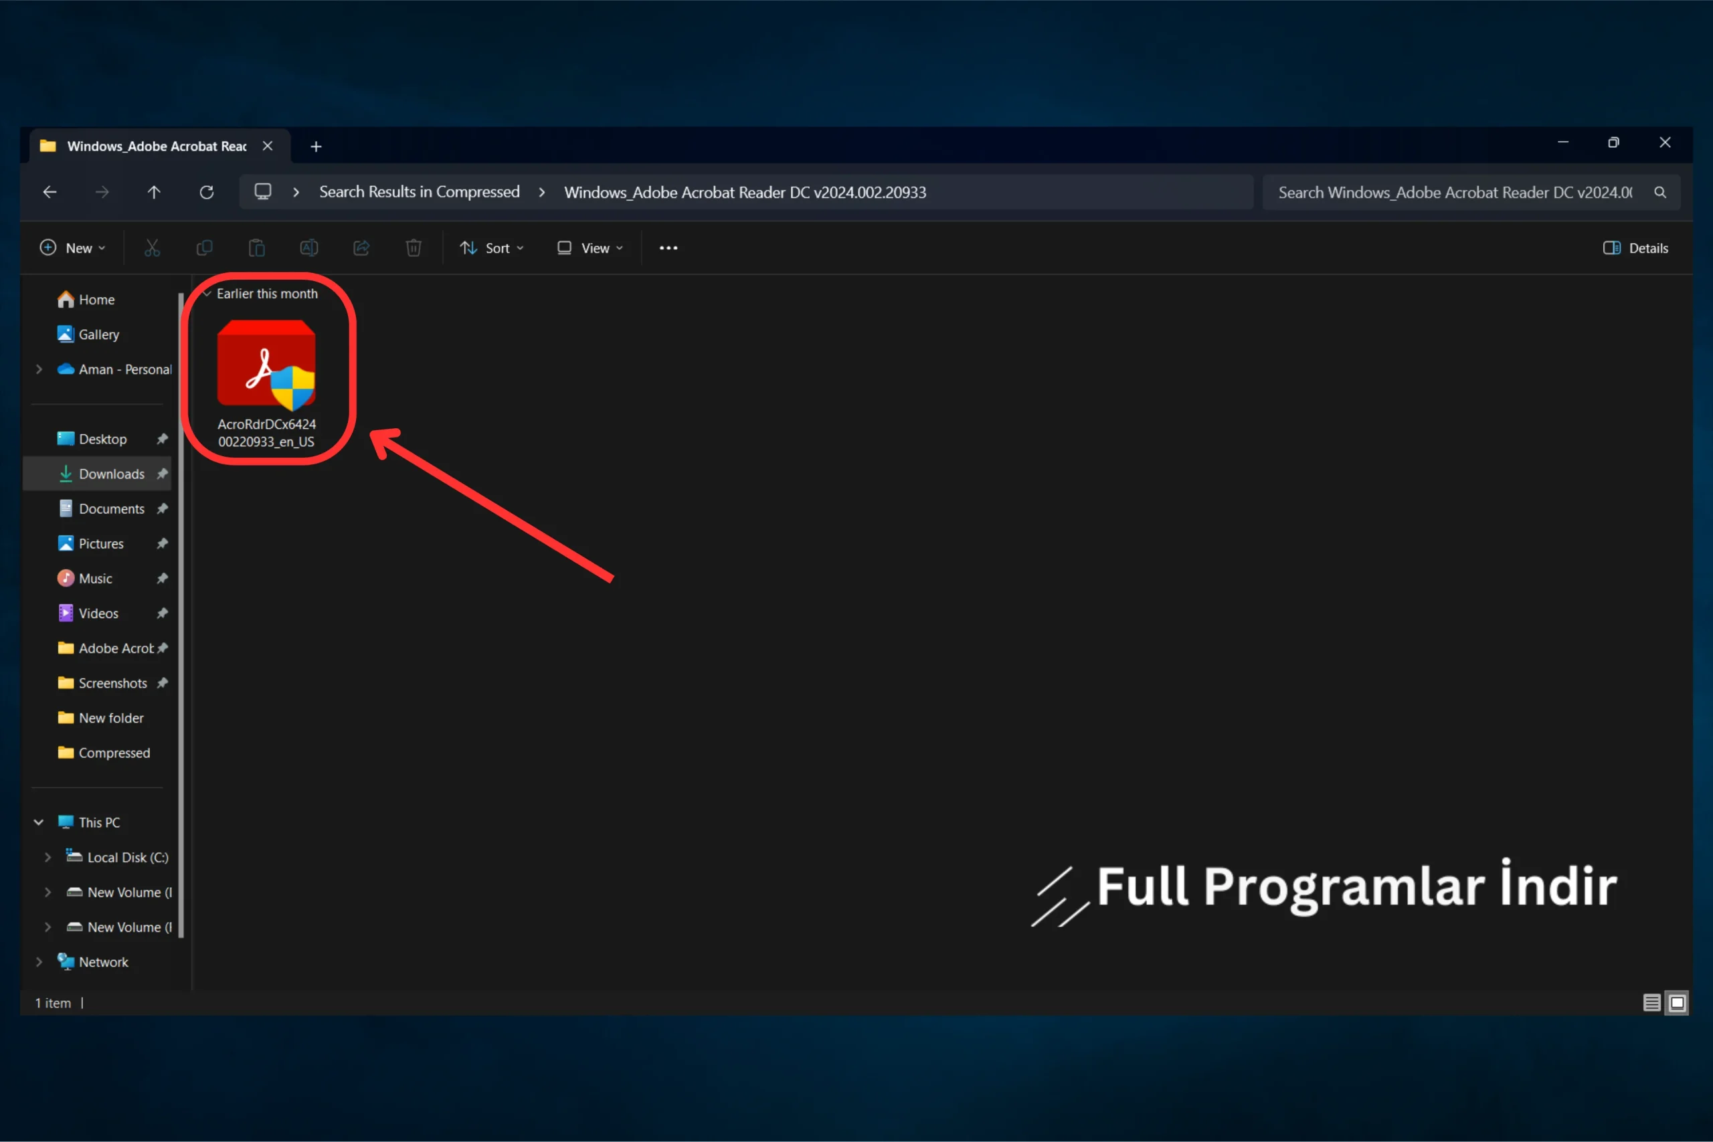Screen dimensions: 1713x1142
Task: Click the navigation pane scrollbar
Action: pos(181,615)
